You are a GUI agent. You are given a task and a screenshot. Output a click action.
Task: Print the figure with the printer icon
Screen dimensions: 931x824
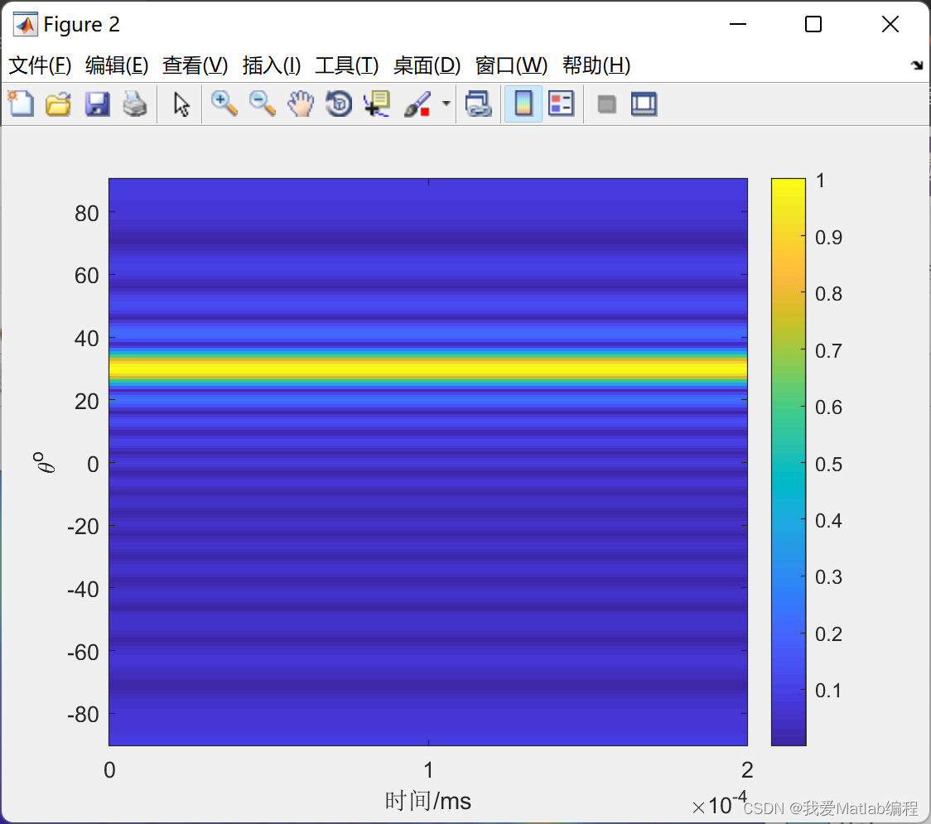pyautogui.click(x=135, y=104)
